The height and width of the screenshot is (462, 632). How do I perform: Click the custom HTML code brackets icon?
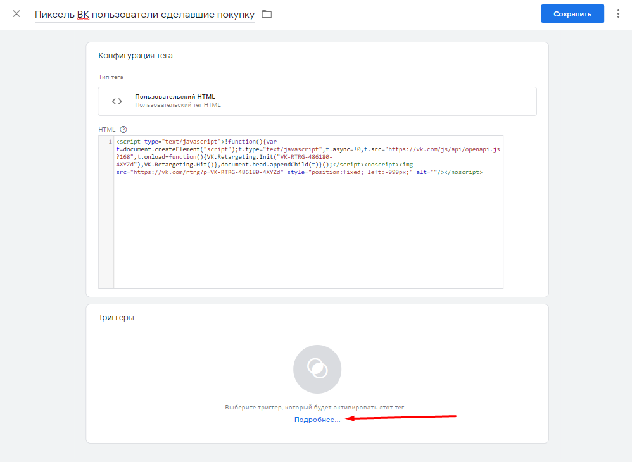[117, 101]
